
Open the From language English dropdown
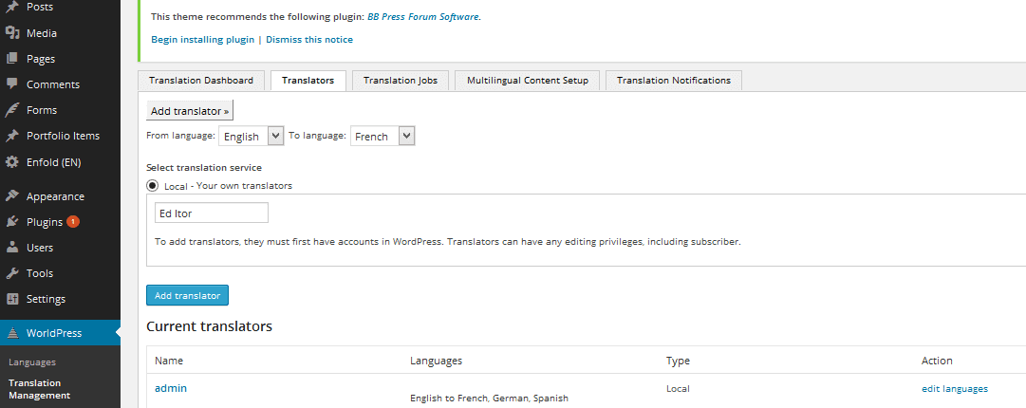[251, 136]
